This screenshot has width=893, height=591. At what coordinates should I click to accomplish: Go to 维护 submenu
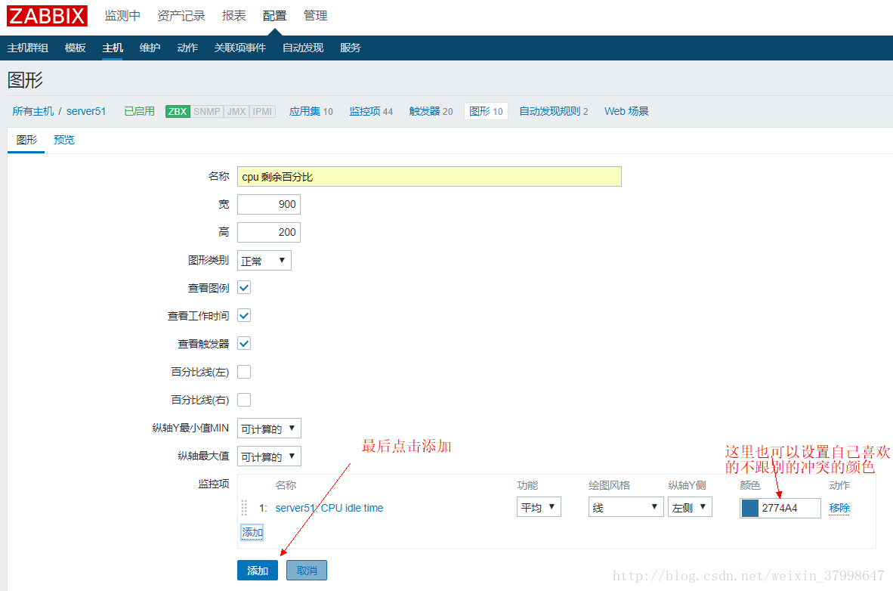(x=150, y=48)
